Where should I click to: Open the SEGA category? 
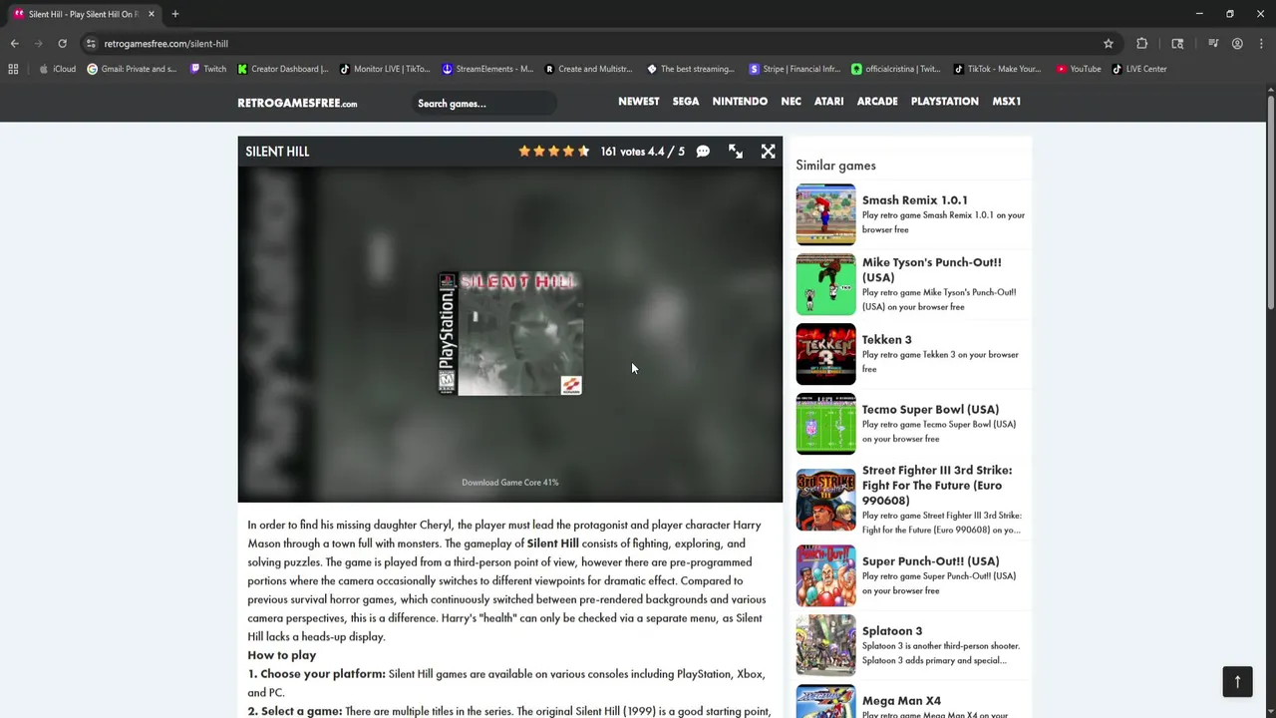coord(686,102)
